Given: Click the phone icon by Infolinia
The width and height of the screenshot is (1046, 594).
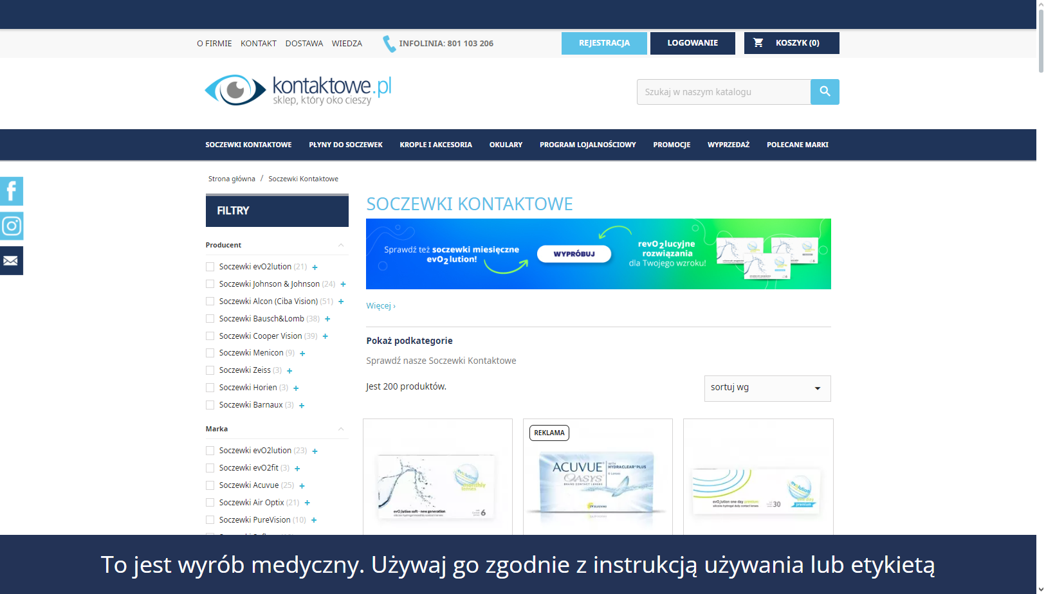Looking at the screenshot, I should pyautogui.click(x=389, y=43).
